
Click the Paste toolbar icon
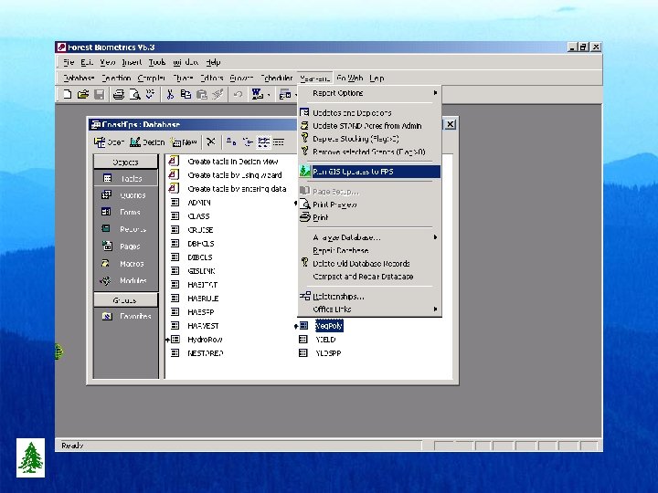coord(201,94)
